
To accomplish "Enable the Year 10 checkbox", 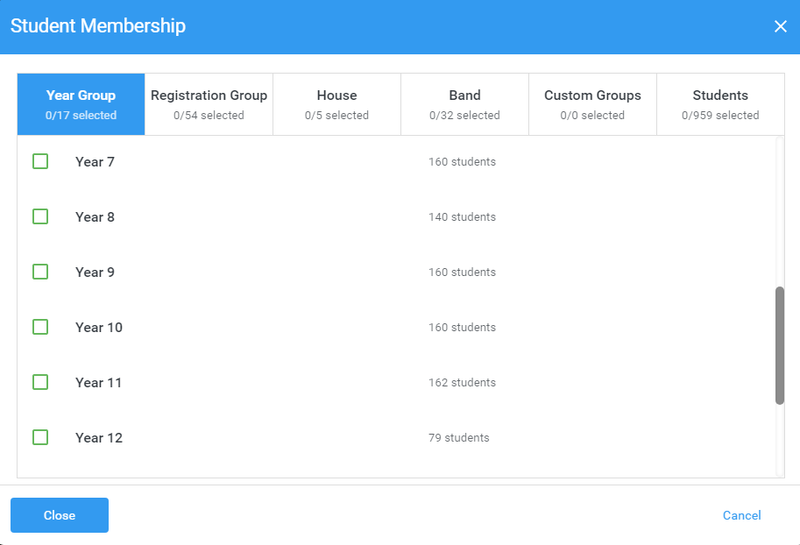I will [x=40, y=327].
